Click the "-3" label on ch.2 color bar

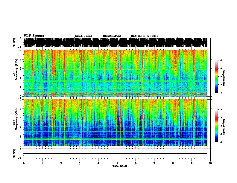click(221, 110)
